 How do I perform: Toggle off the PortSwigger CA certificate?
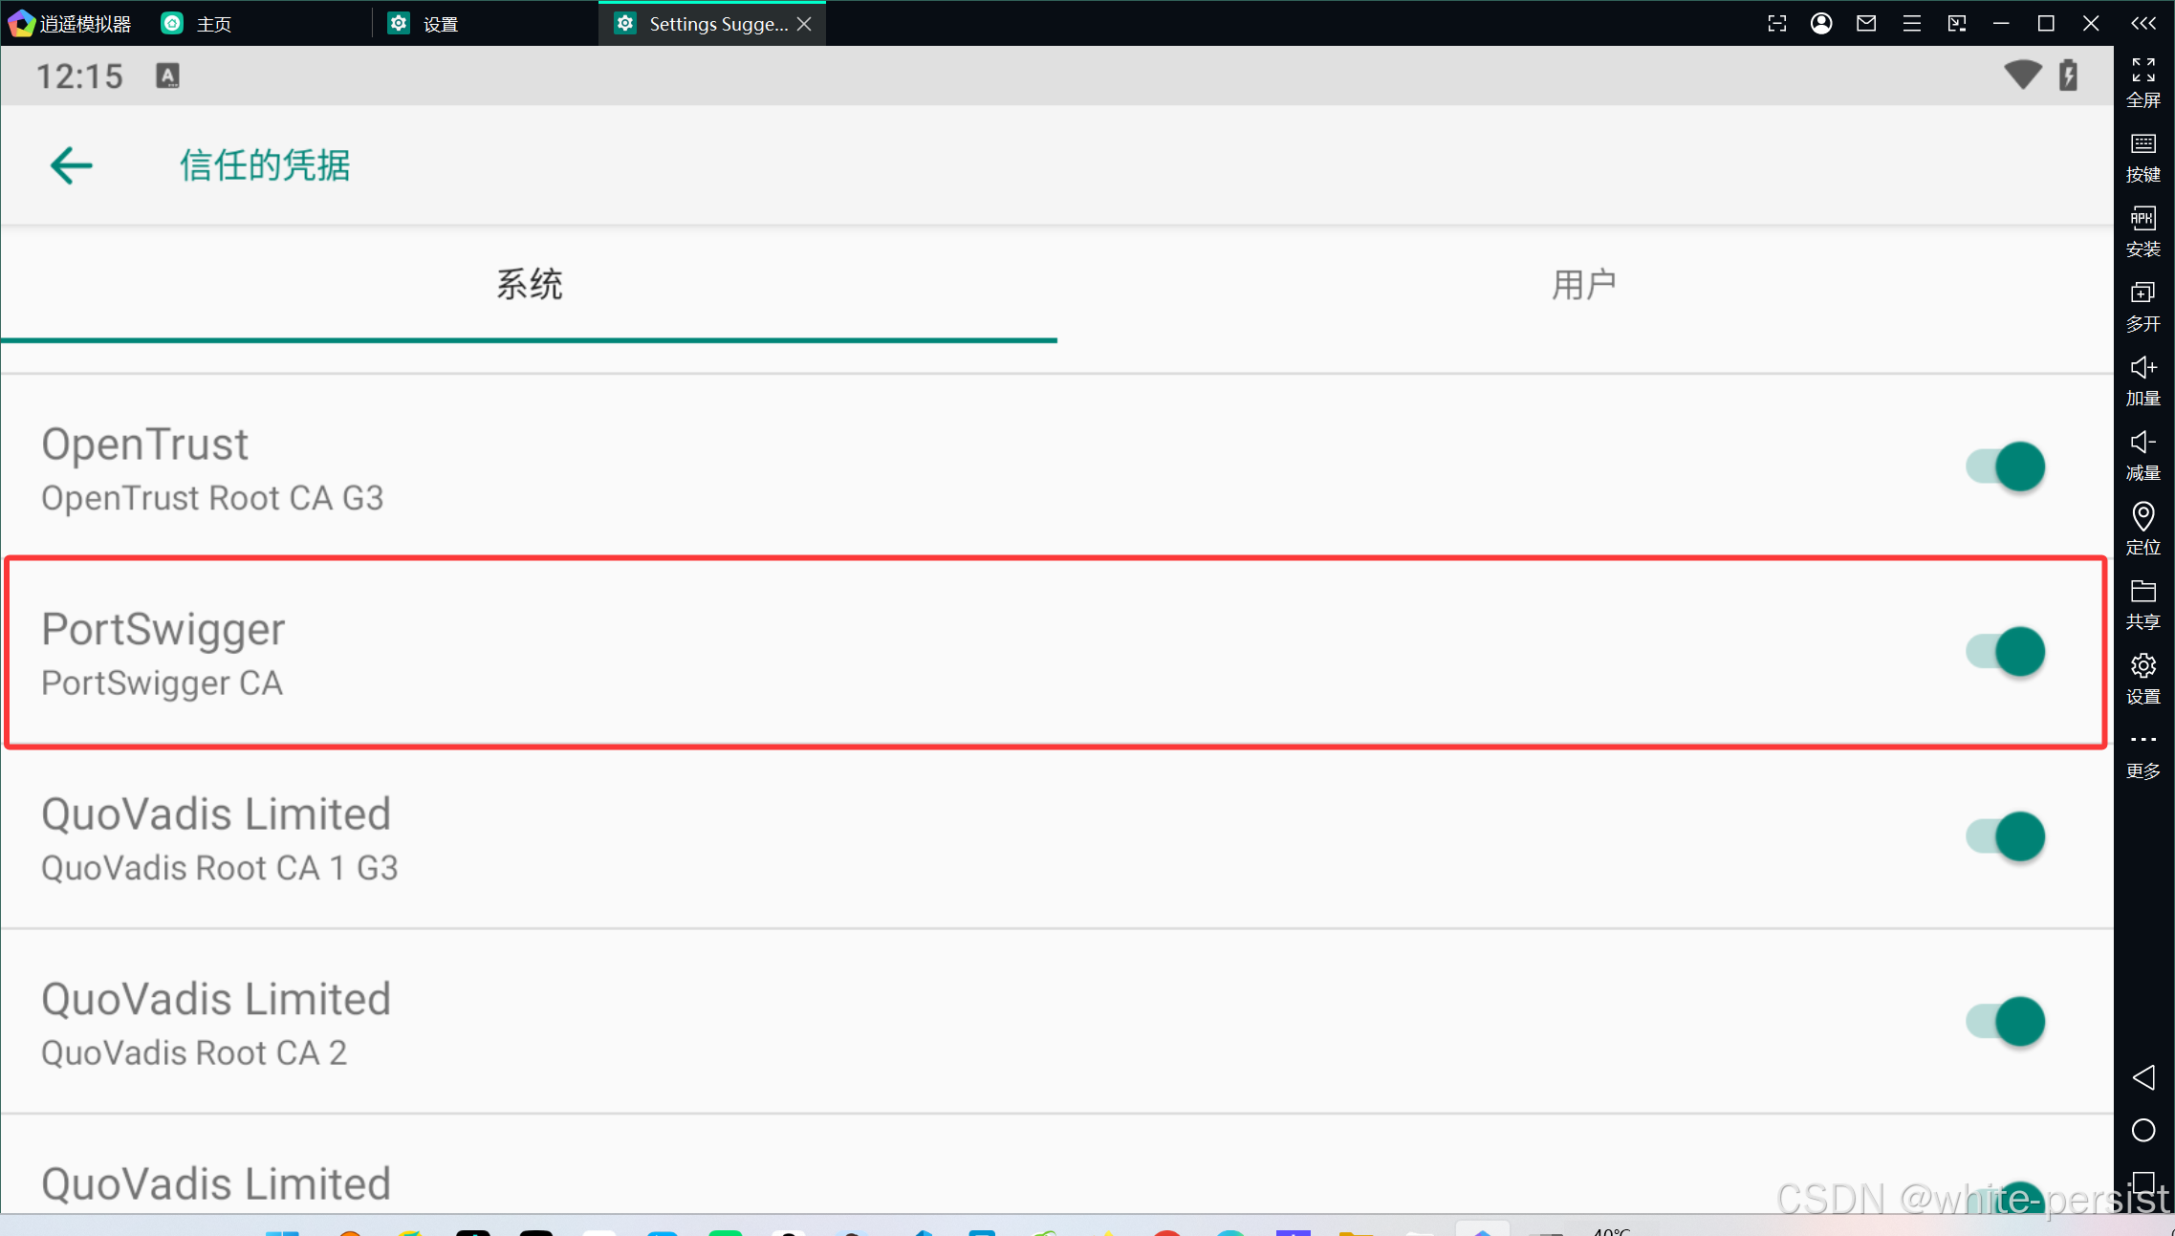pyautogui.click(x=2006, y=652)
